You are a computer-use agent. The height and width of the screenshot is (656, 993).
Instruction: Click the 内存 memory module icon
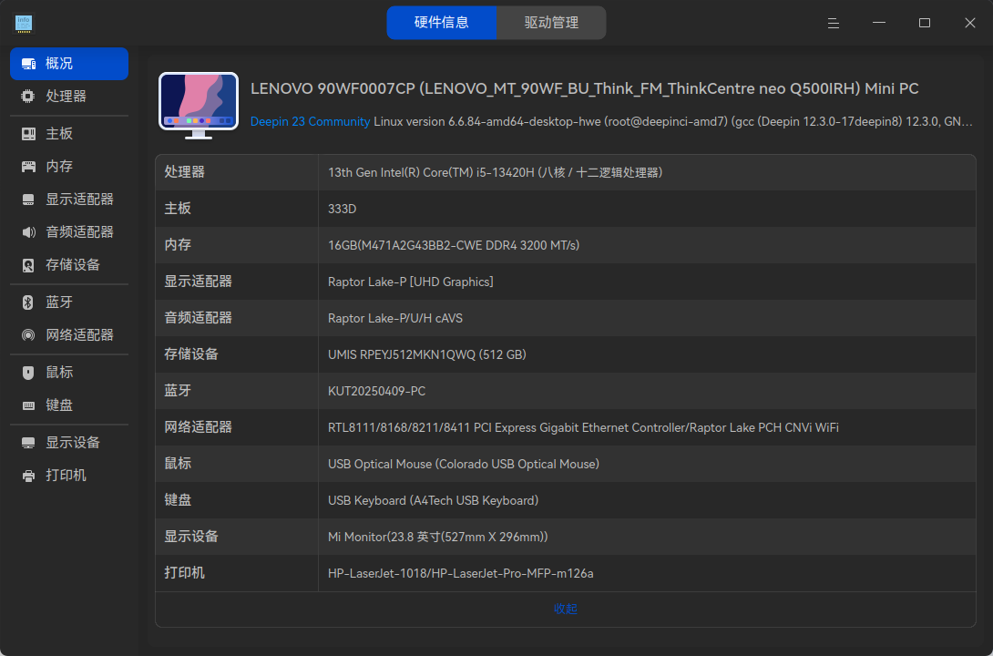point(28,167)
